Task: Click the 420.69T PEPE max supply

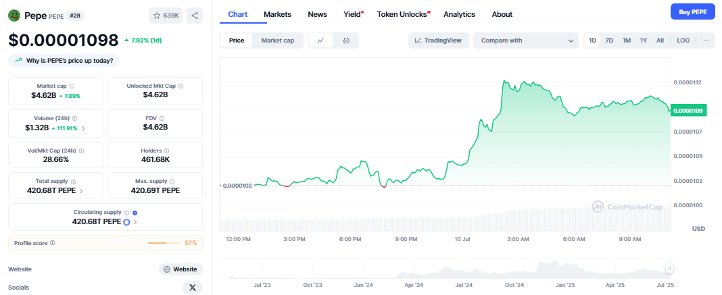Action: [x=155, y=190]
